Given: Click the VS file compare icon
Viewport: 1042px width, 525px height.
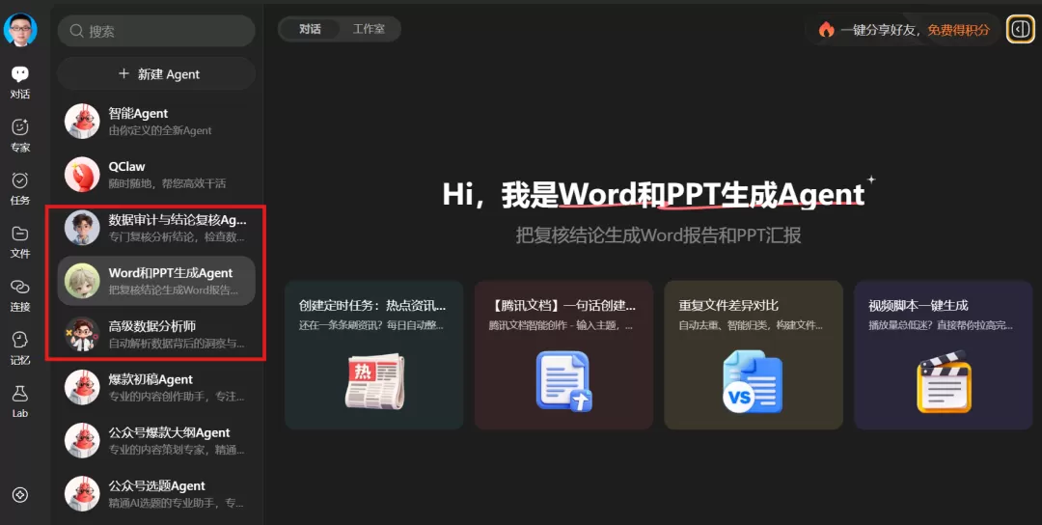Looking at the screenshot, I should pos(753,381).
